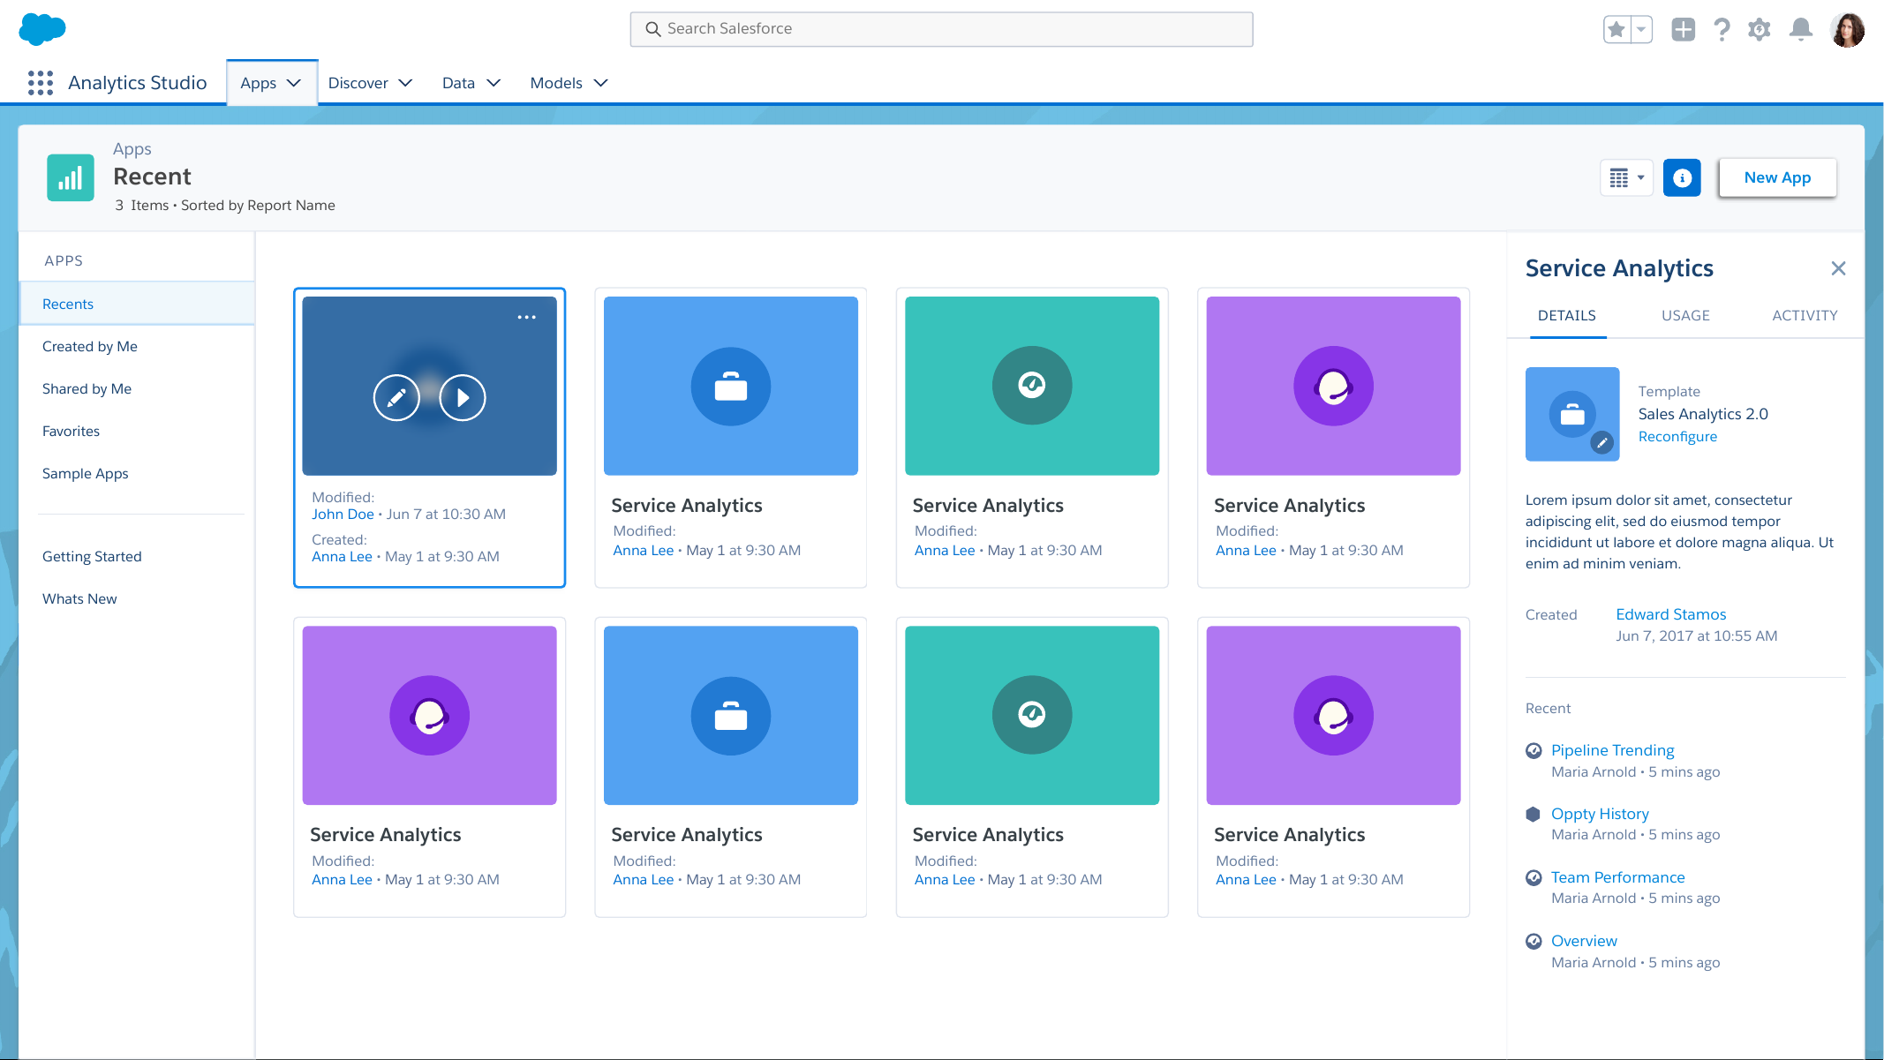Click the template thumbnail edit pencil badge
This screenshot has width=1884, height=1060.
pyautogui.click(x=1601, y=442)
